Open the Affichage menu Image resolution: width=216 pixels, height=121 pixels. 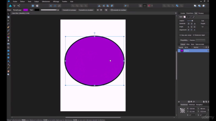click(56, 1)
